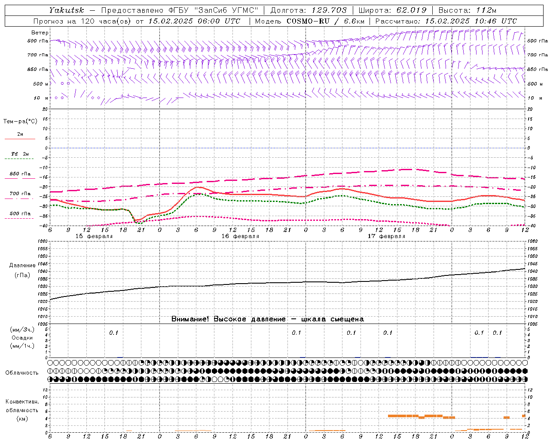Screen dimensions: 550x440
Task: Click the Широта: 62.019 value
Action: 392,10
